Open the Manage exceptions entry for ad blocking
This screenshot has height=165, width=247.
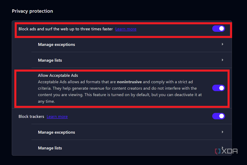coord(131,44)
